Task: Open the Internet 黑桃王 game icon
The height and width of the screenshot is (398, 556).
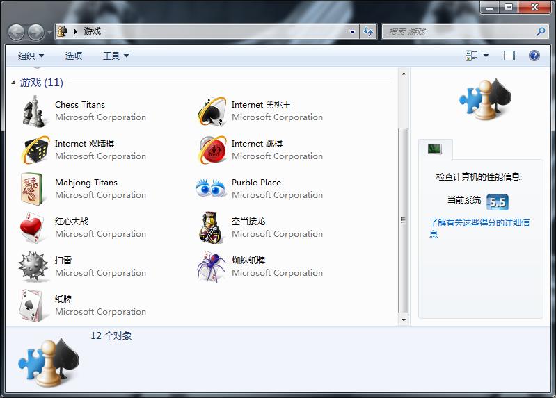Action: 212,111
